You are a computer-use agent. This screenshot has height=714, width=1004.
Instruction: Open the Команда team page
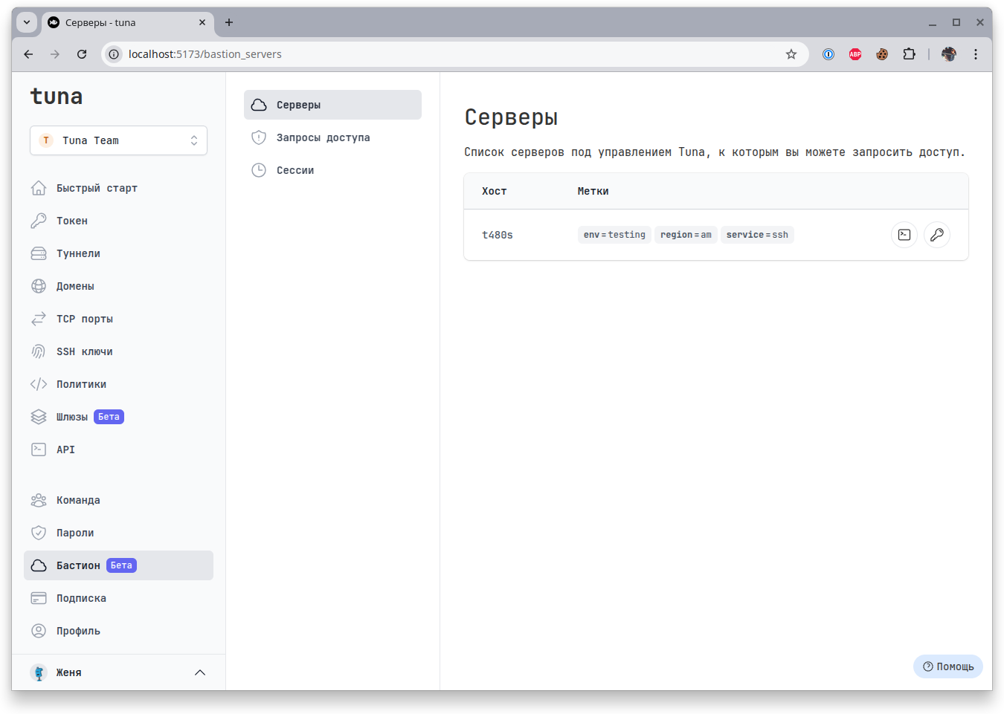(x=78, y=500)
